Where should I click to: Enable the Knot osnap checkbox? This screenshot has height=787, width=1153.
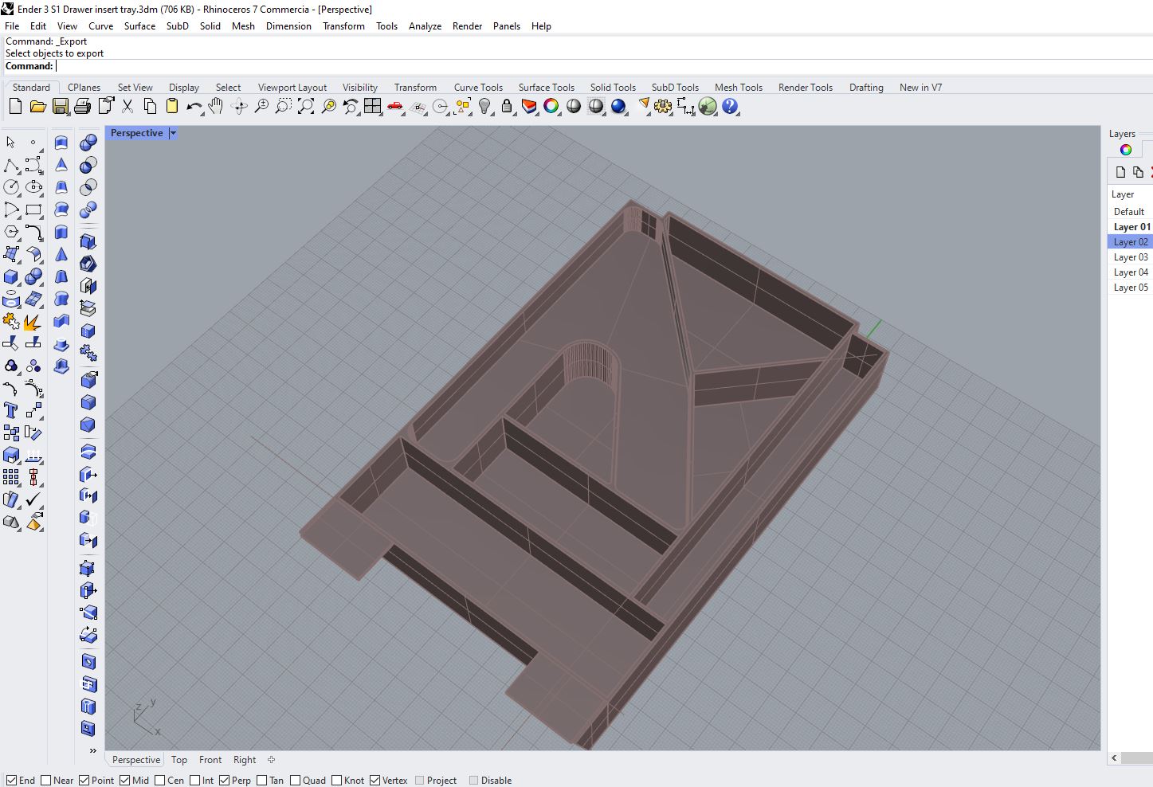click(x=336, y=780)
